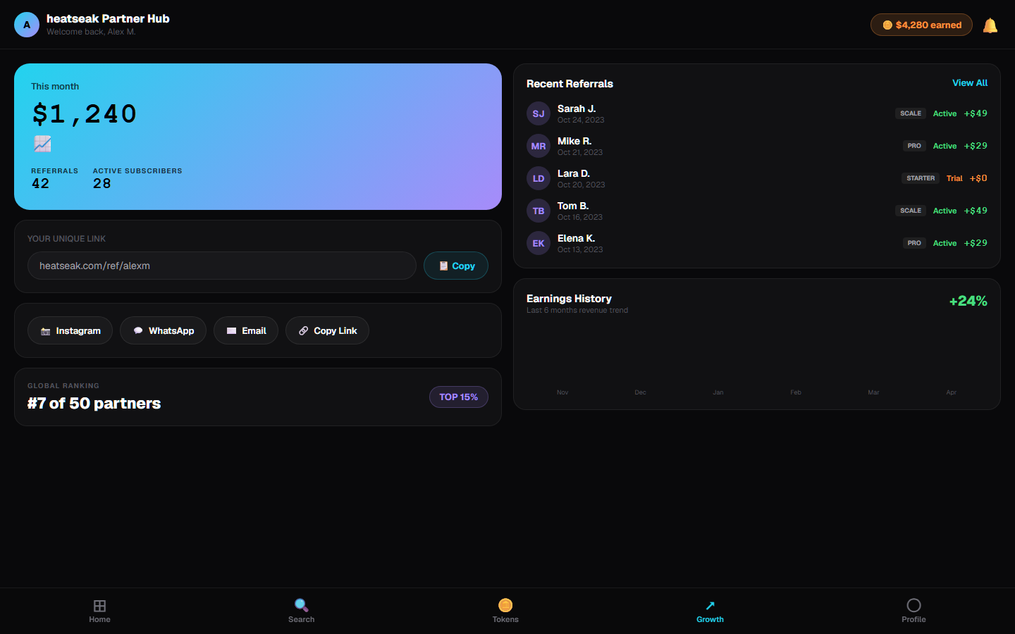This screenshot has width=1015, height=634.
Task: Click Elena K.'s Active status
Action: [x=945, y=243]
